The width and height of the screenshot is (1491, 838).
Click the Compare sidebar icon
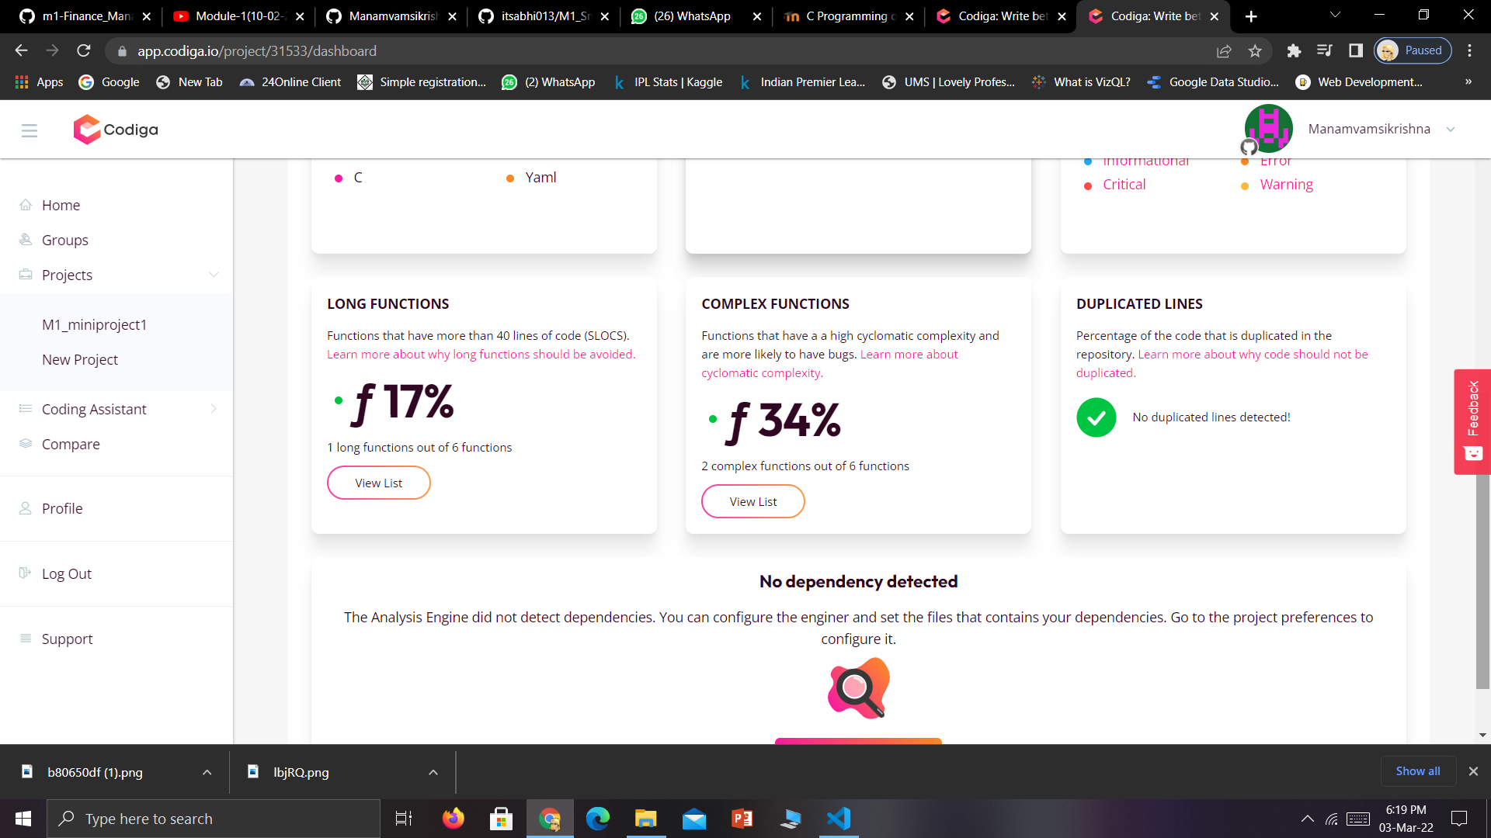26,444
